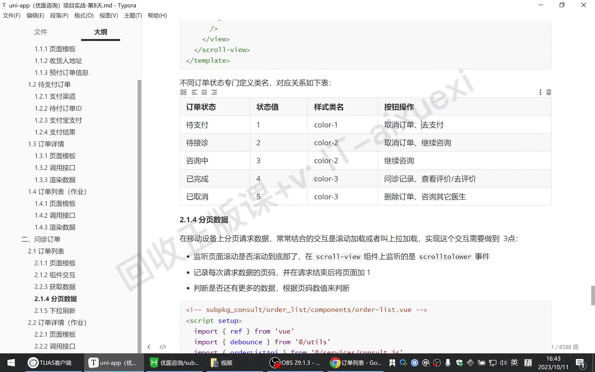Image resolution: width=595 pixels, height=372 pixels.
Task: Open OBS tray icon in taskbar
Action: [x=437, y=363]
